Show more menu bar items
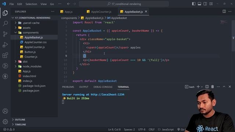 pyautogui.click(x=60, y=4)
